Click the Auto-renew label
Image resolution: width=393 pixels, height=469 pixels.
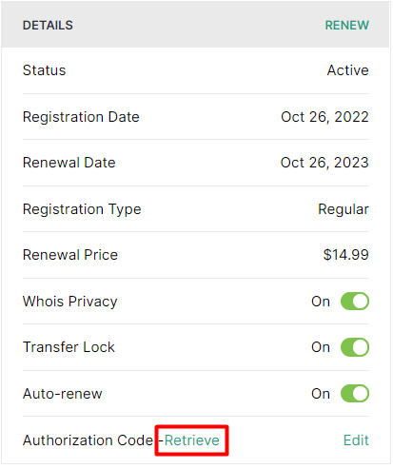click(x=63, y=394)
